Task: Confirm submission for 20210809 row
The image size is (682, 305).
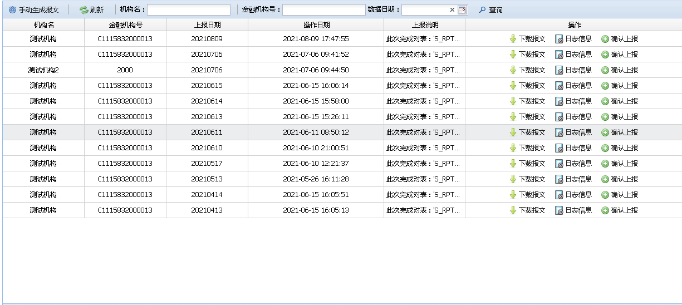Action: point(620,39)
